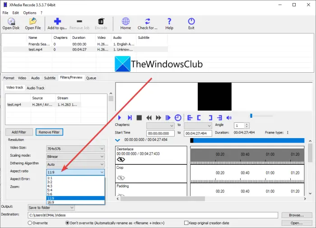Click the volume slider handle
This screenshot has height=228, width=316.
click(x=251, y=116)
